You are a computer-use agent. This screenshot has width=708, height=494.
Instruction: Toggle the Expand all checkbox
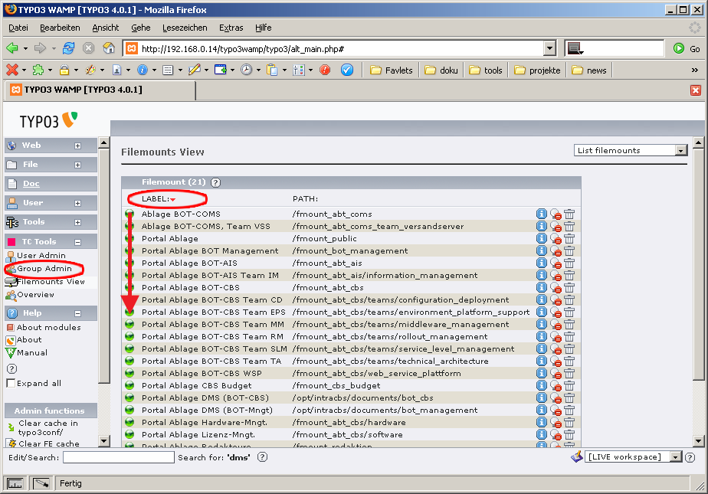click(x=11, y=384)
